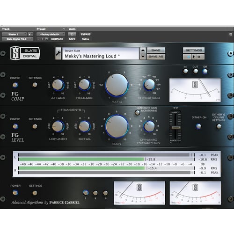Click the right channel green RMS bar

pos(82,168)
